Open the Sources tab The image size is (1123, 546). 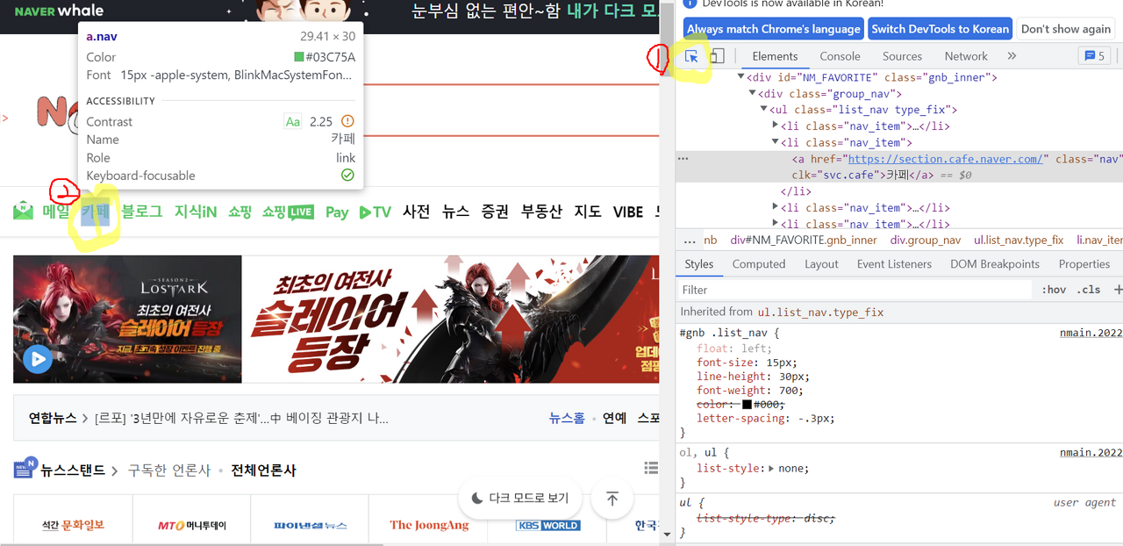tap(902, 56)
